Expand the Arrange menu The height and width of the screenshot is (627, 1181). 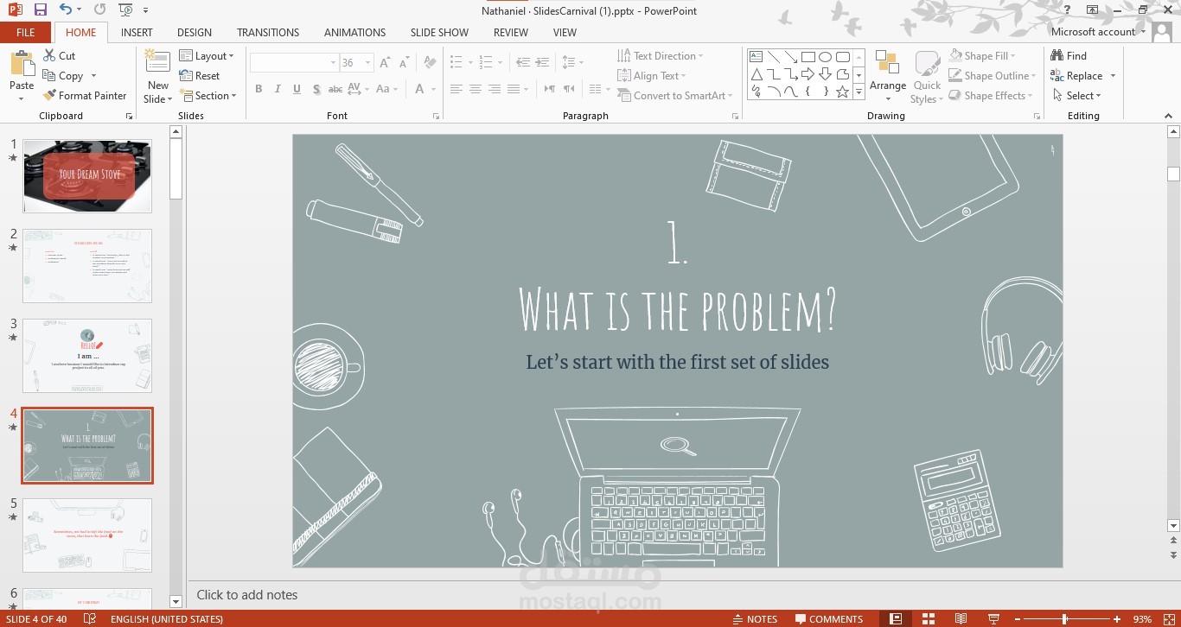(888, 77)
